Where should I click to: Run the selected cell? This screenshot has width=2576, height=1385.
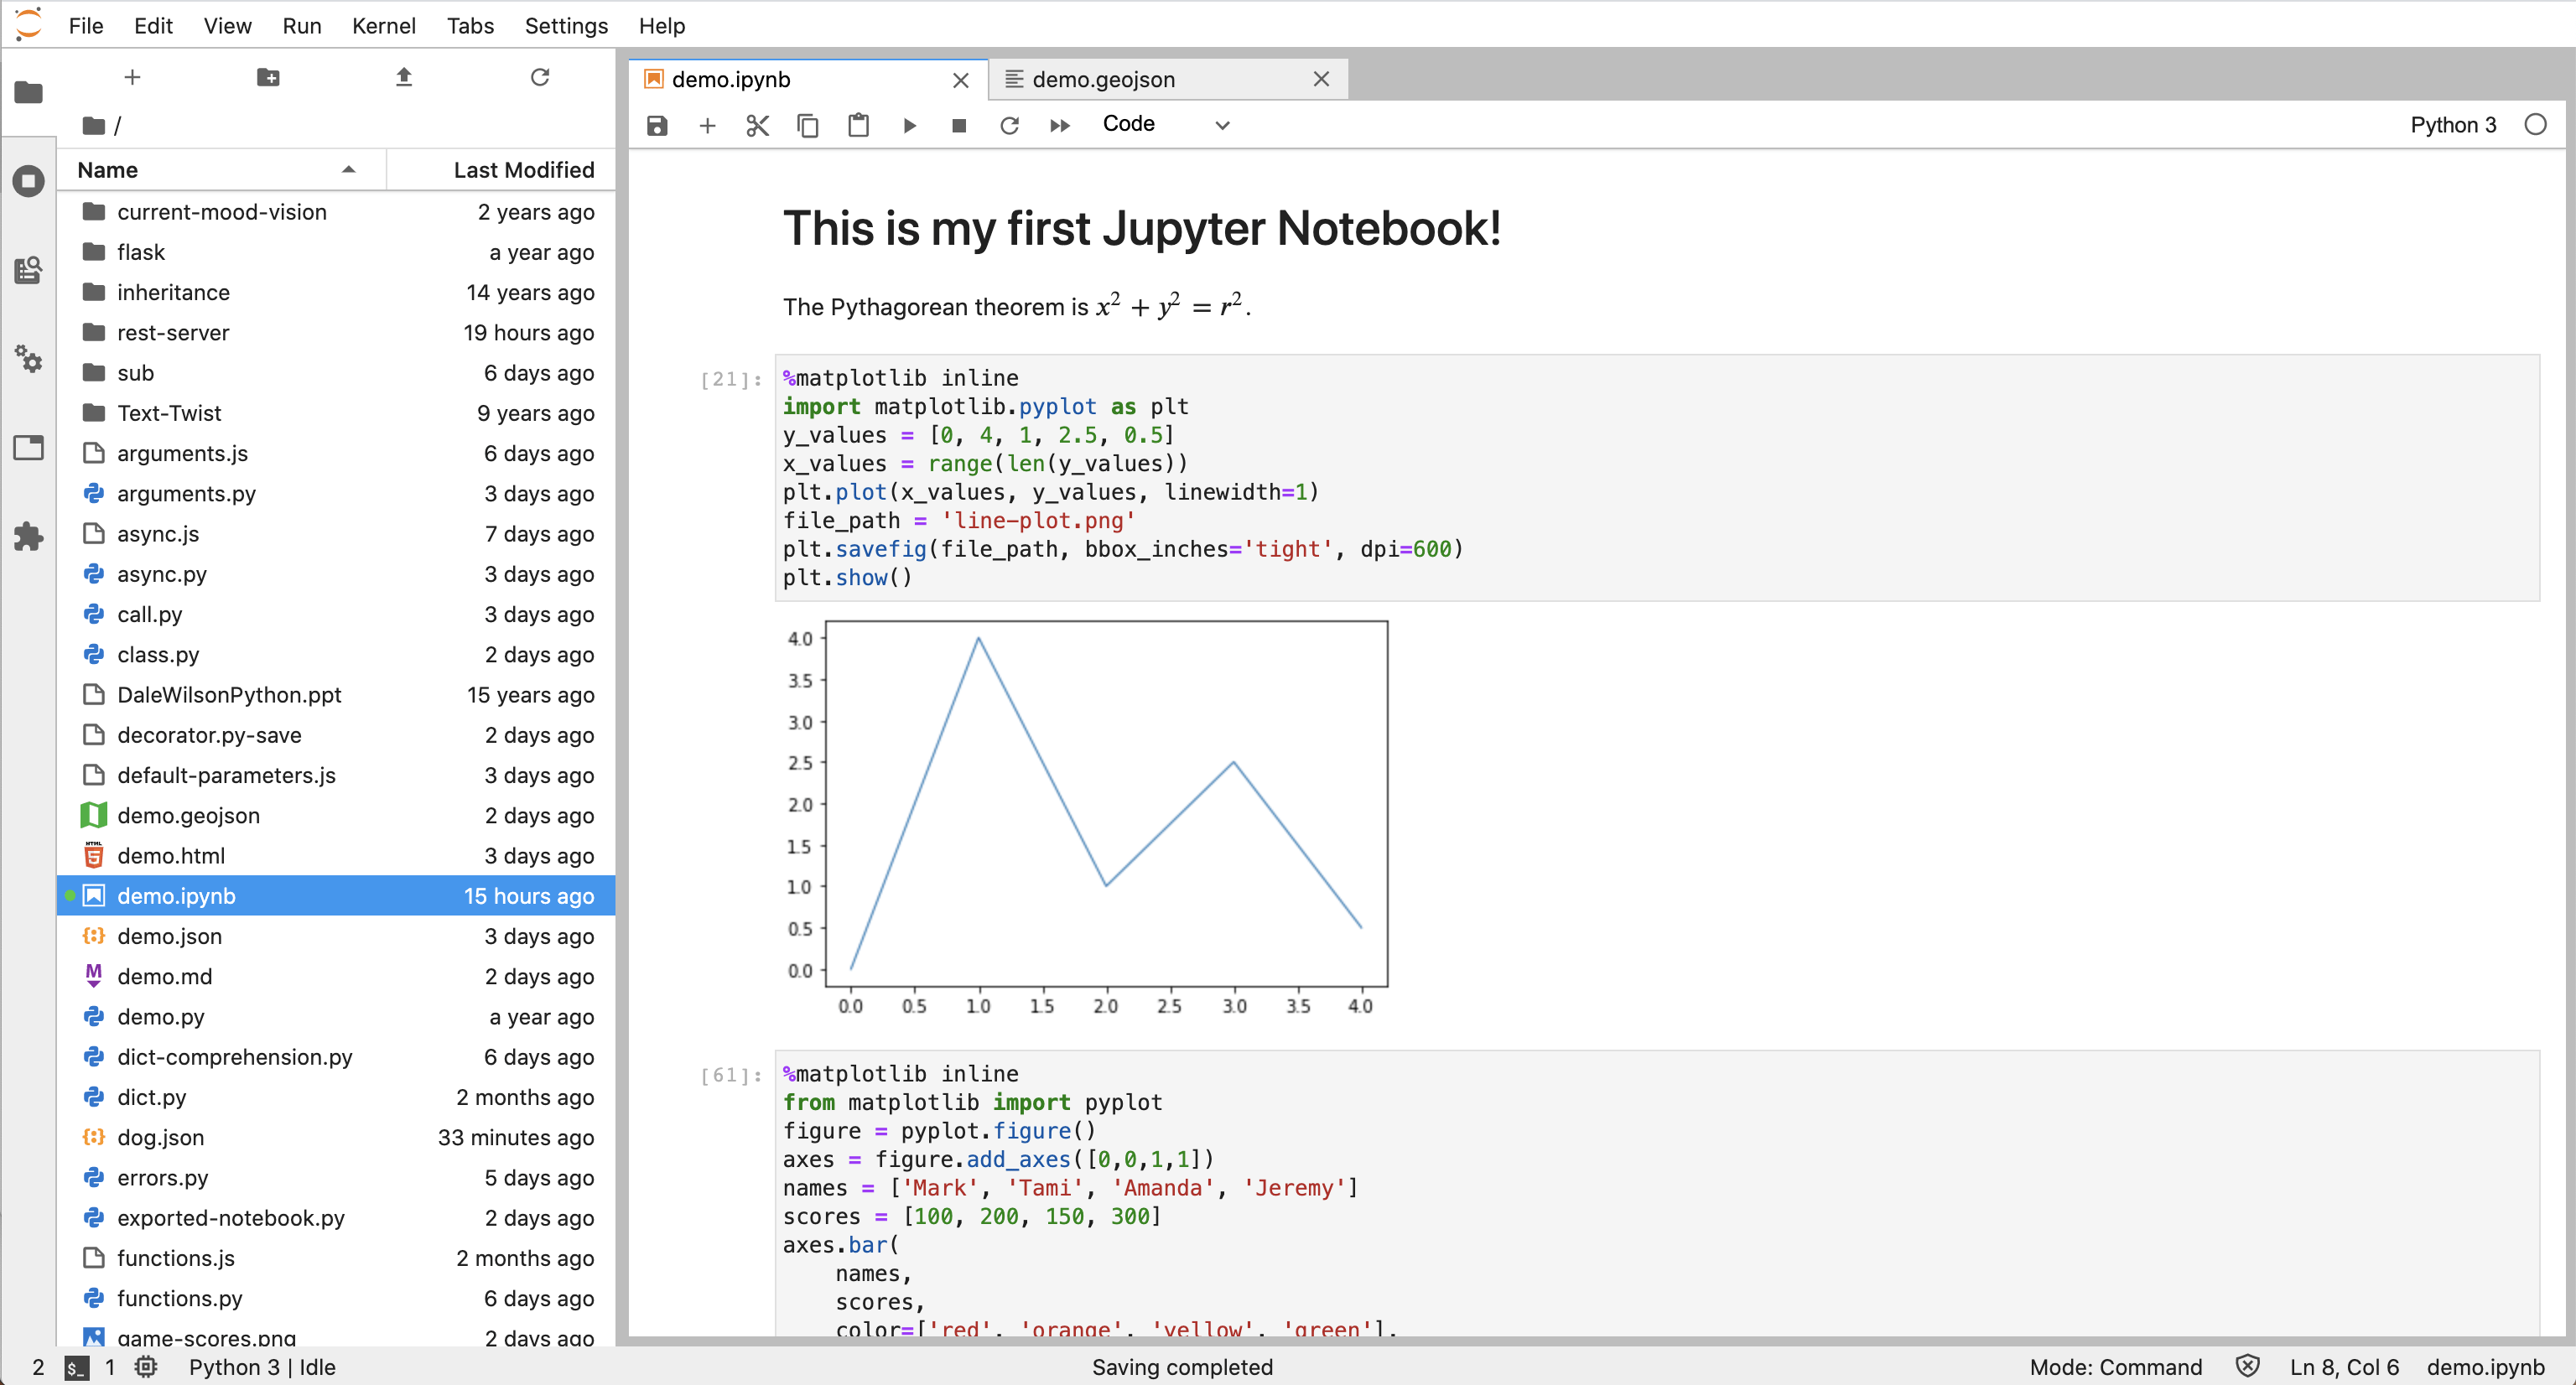(x=909, y=125)
